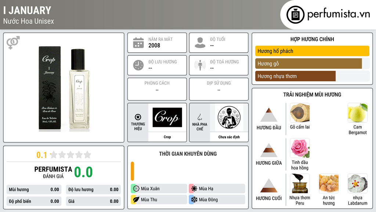Click the Hương đầu pyramid icon
The image size is (376, 212).
click(x=269, y=115)
